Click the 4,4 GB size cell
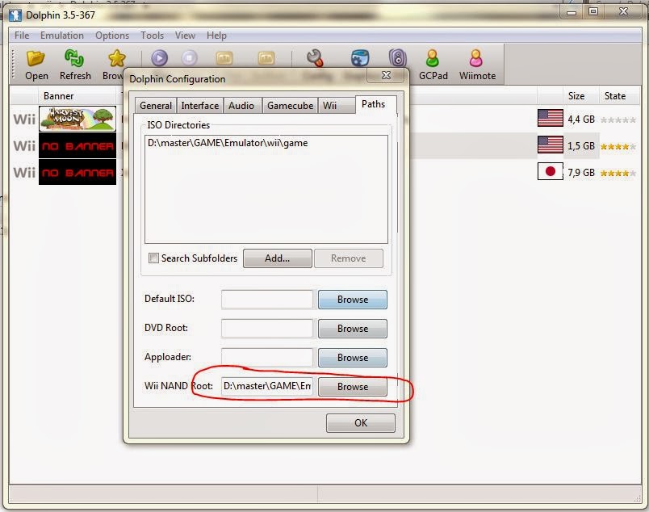Image resolution: width=649 pixels, height=512 pixels. (581, 120)
